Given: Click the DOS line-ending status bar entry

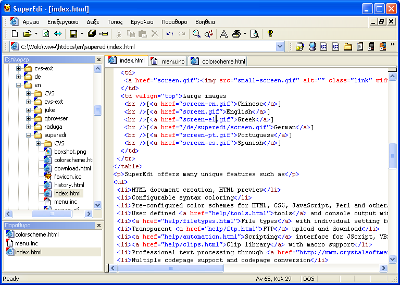Looking at the screenshot, I should click(x=309, y=279).
